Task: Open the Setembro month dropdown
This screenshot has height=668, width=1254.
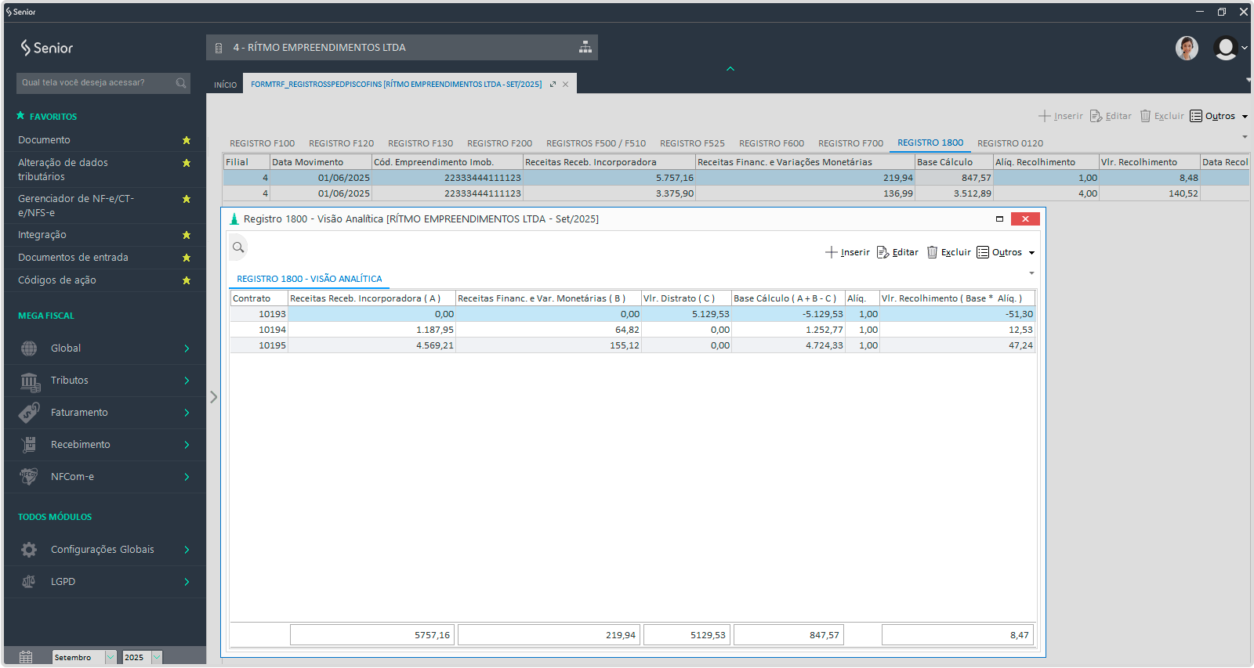Action: 111,657
